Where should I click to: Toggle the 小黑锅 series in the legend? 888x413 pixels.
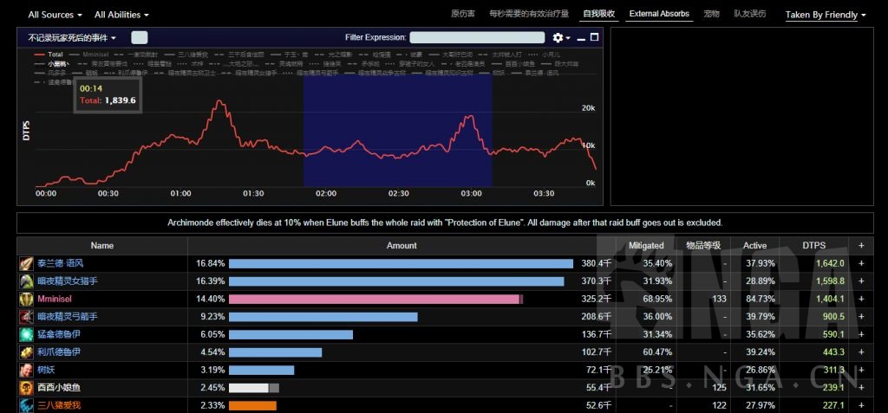click(x=51, y=63)
